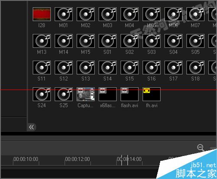The height and width of the screenshot is (179, 217).
Task: Select the S03 sound clip icon
Action: pos(151,41)
